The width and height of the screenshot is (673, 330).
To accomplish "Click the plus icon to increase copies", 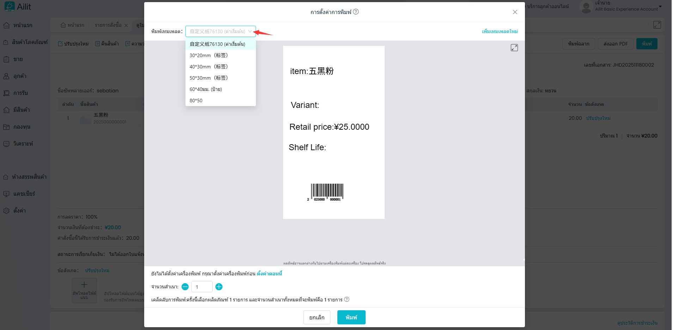I will coord(219,287).
